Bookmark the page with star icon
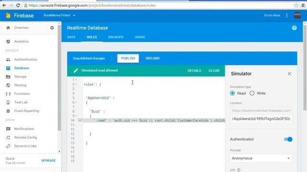 click(x=296, y=5)
